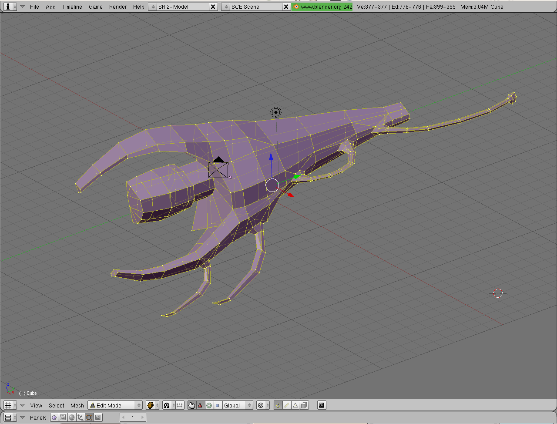Screen dimensions: 557x424
Task: Click the www.blender.org link
Action: (322, 7)
